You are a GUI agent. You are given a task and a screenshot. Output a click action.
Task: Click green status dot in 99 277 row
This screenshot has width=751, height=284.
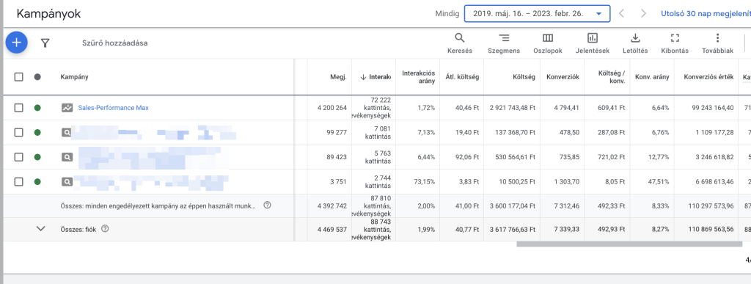click(x=37, y=133)
